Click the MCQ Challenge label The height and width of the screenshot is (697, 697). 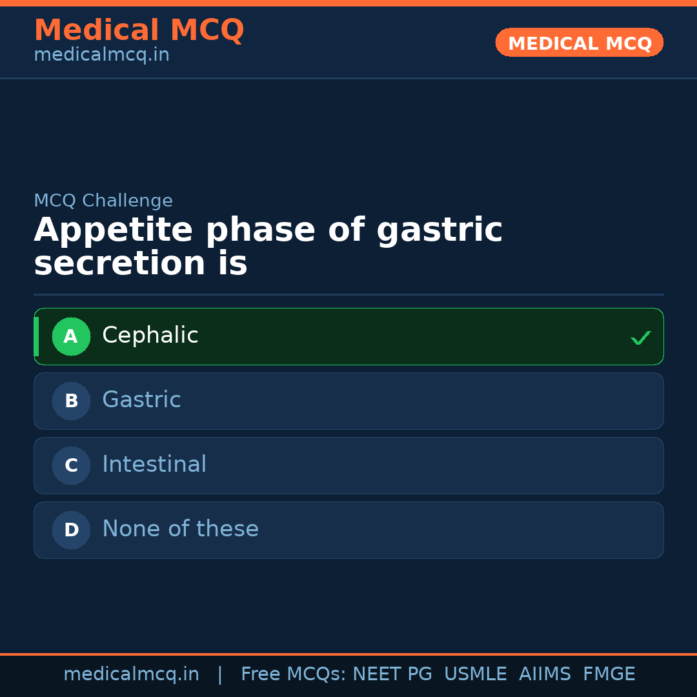(x=103, y=201)
